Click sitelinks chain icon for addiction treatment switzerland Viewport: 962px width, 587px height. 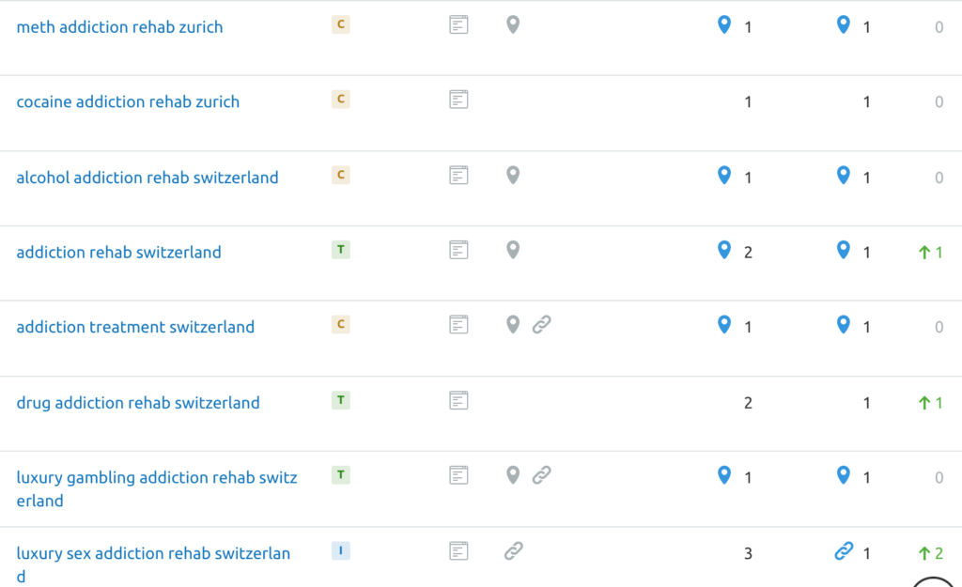(541, 324)
